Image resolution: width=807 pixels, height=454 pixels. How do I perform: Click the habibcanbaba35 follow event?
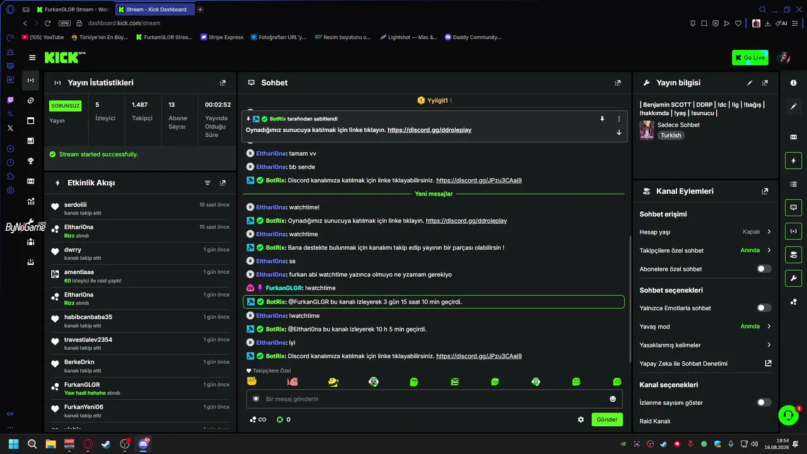(x=141, y=321)
